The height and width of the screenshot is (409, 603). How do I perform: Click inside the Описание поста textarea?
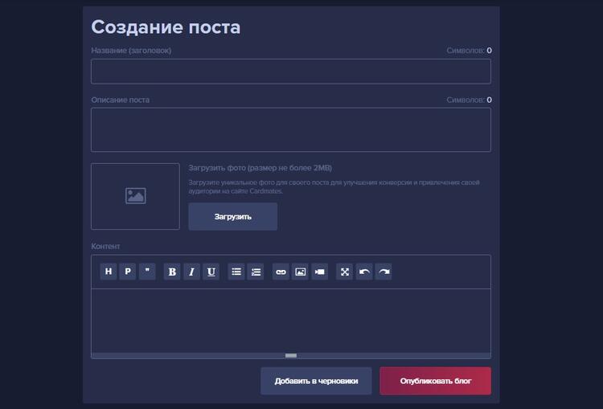click(290, 129)
